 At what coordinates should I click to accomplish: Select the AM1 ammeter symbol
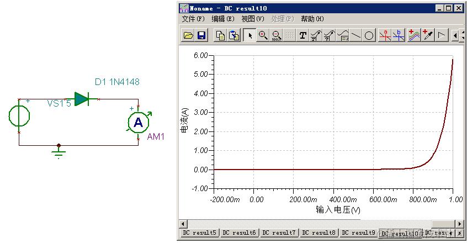tap(138, 123)
